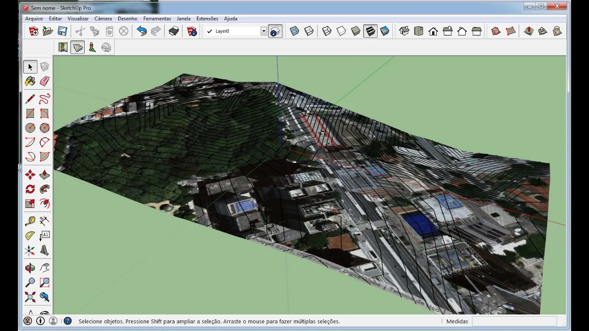This screenshot has height=331, width=589.
Task: Pick the Eraser tool
Action: (45, 81)
